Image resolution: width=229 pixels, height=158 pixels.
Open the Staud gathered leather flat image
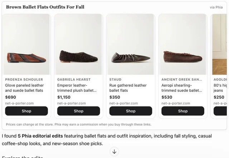point(131,44)
